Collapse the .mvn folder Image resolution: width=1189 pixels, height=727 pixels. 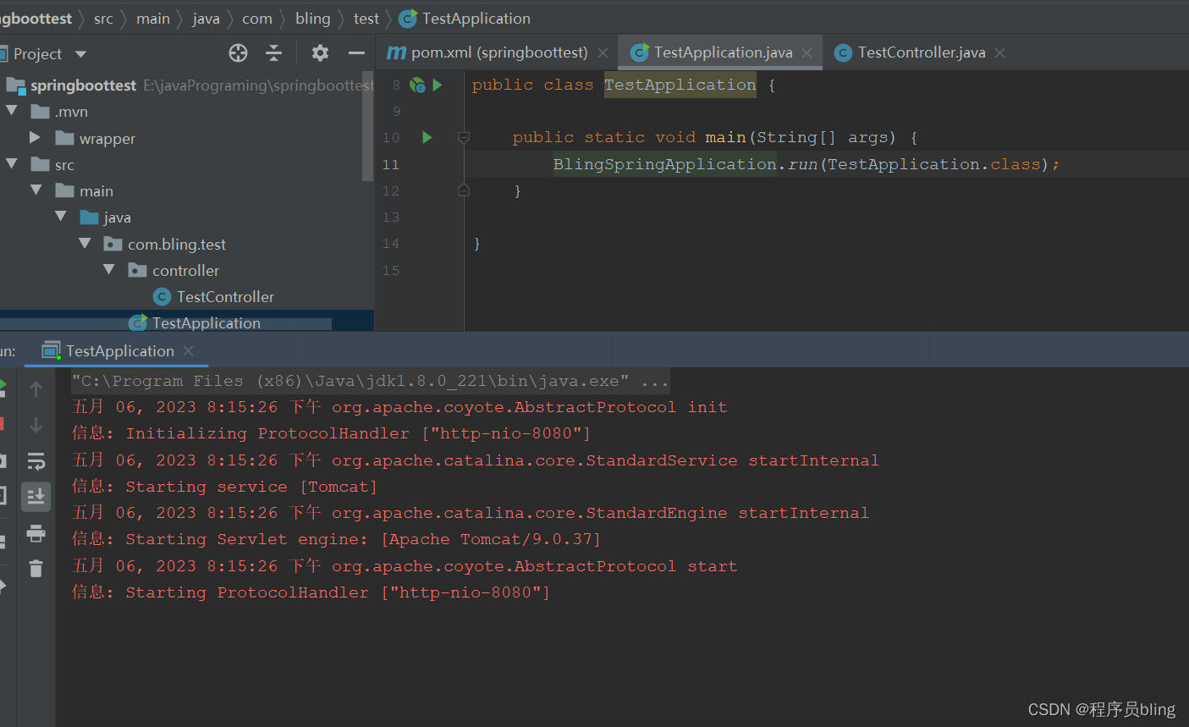click(x=12, y=111)
